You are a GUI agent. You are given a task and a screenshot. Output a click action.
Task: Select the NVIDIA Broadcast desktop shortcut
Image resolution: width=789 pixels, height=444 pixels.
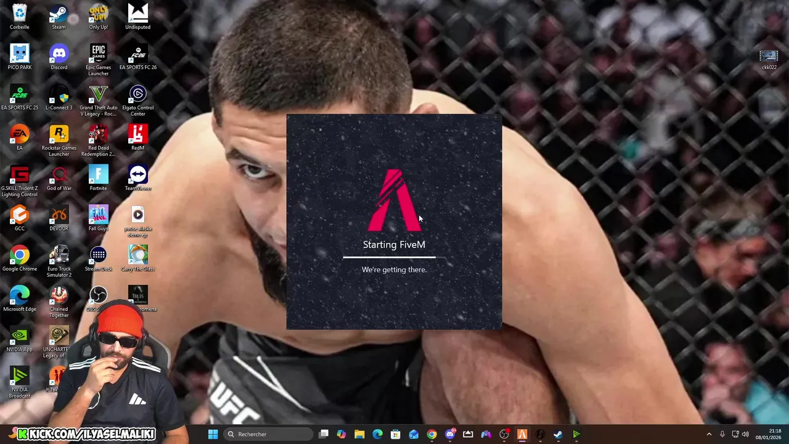20,382
